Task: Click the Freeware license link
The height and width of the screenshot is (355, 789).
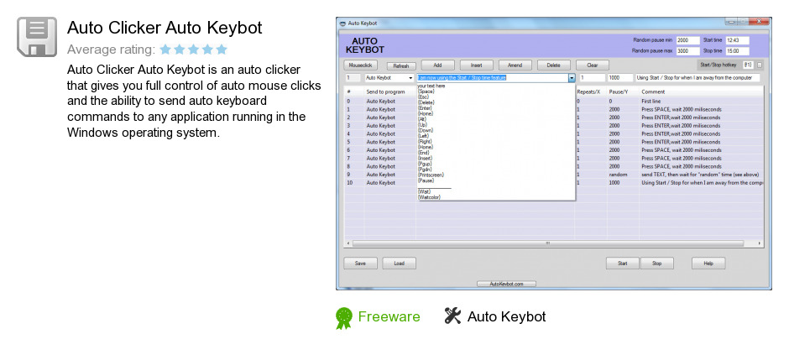Action: pos(389,316)
